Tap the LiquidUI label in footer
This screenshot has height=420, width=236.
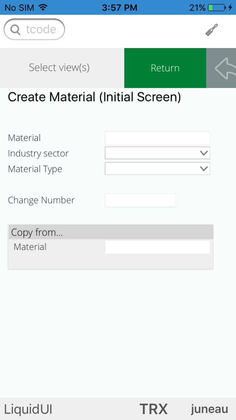(28, 409)
